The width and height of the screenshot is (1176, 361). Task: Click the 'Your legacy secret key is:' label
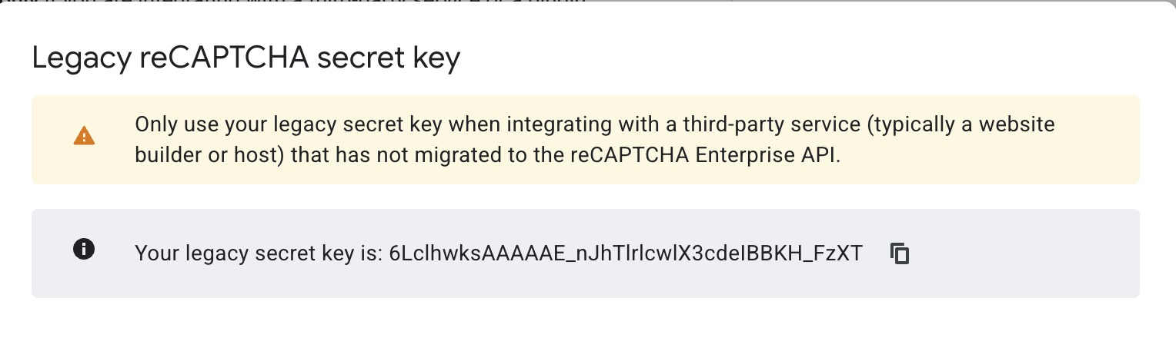[259, 253]
